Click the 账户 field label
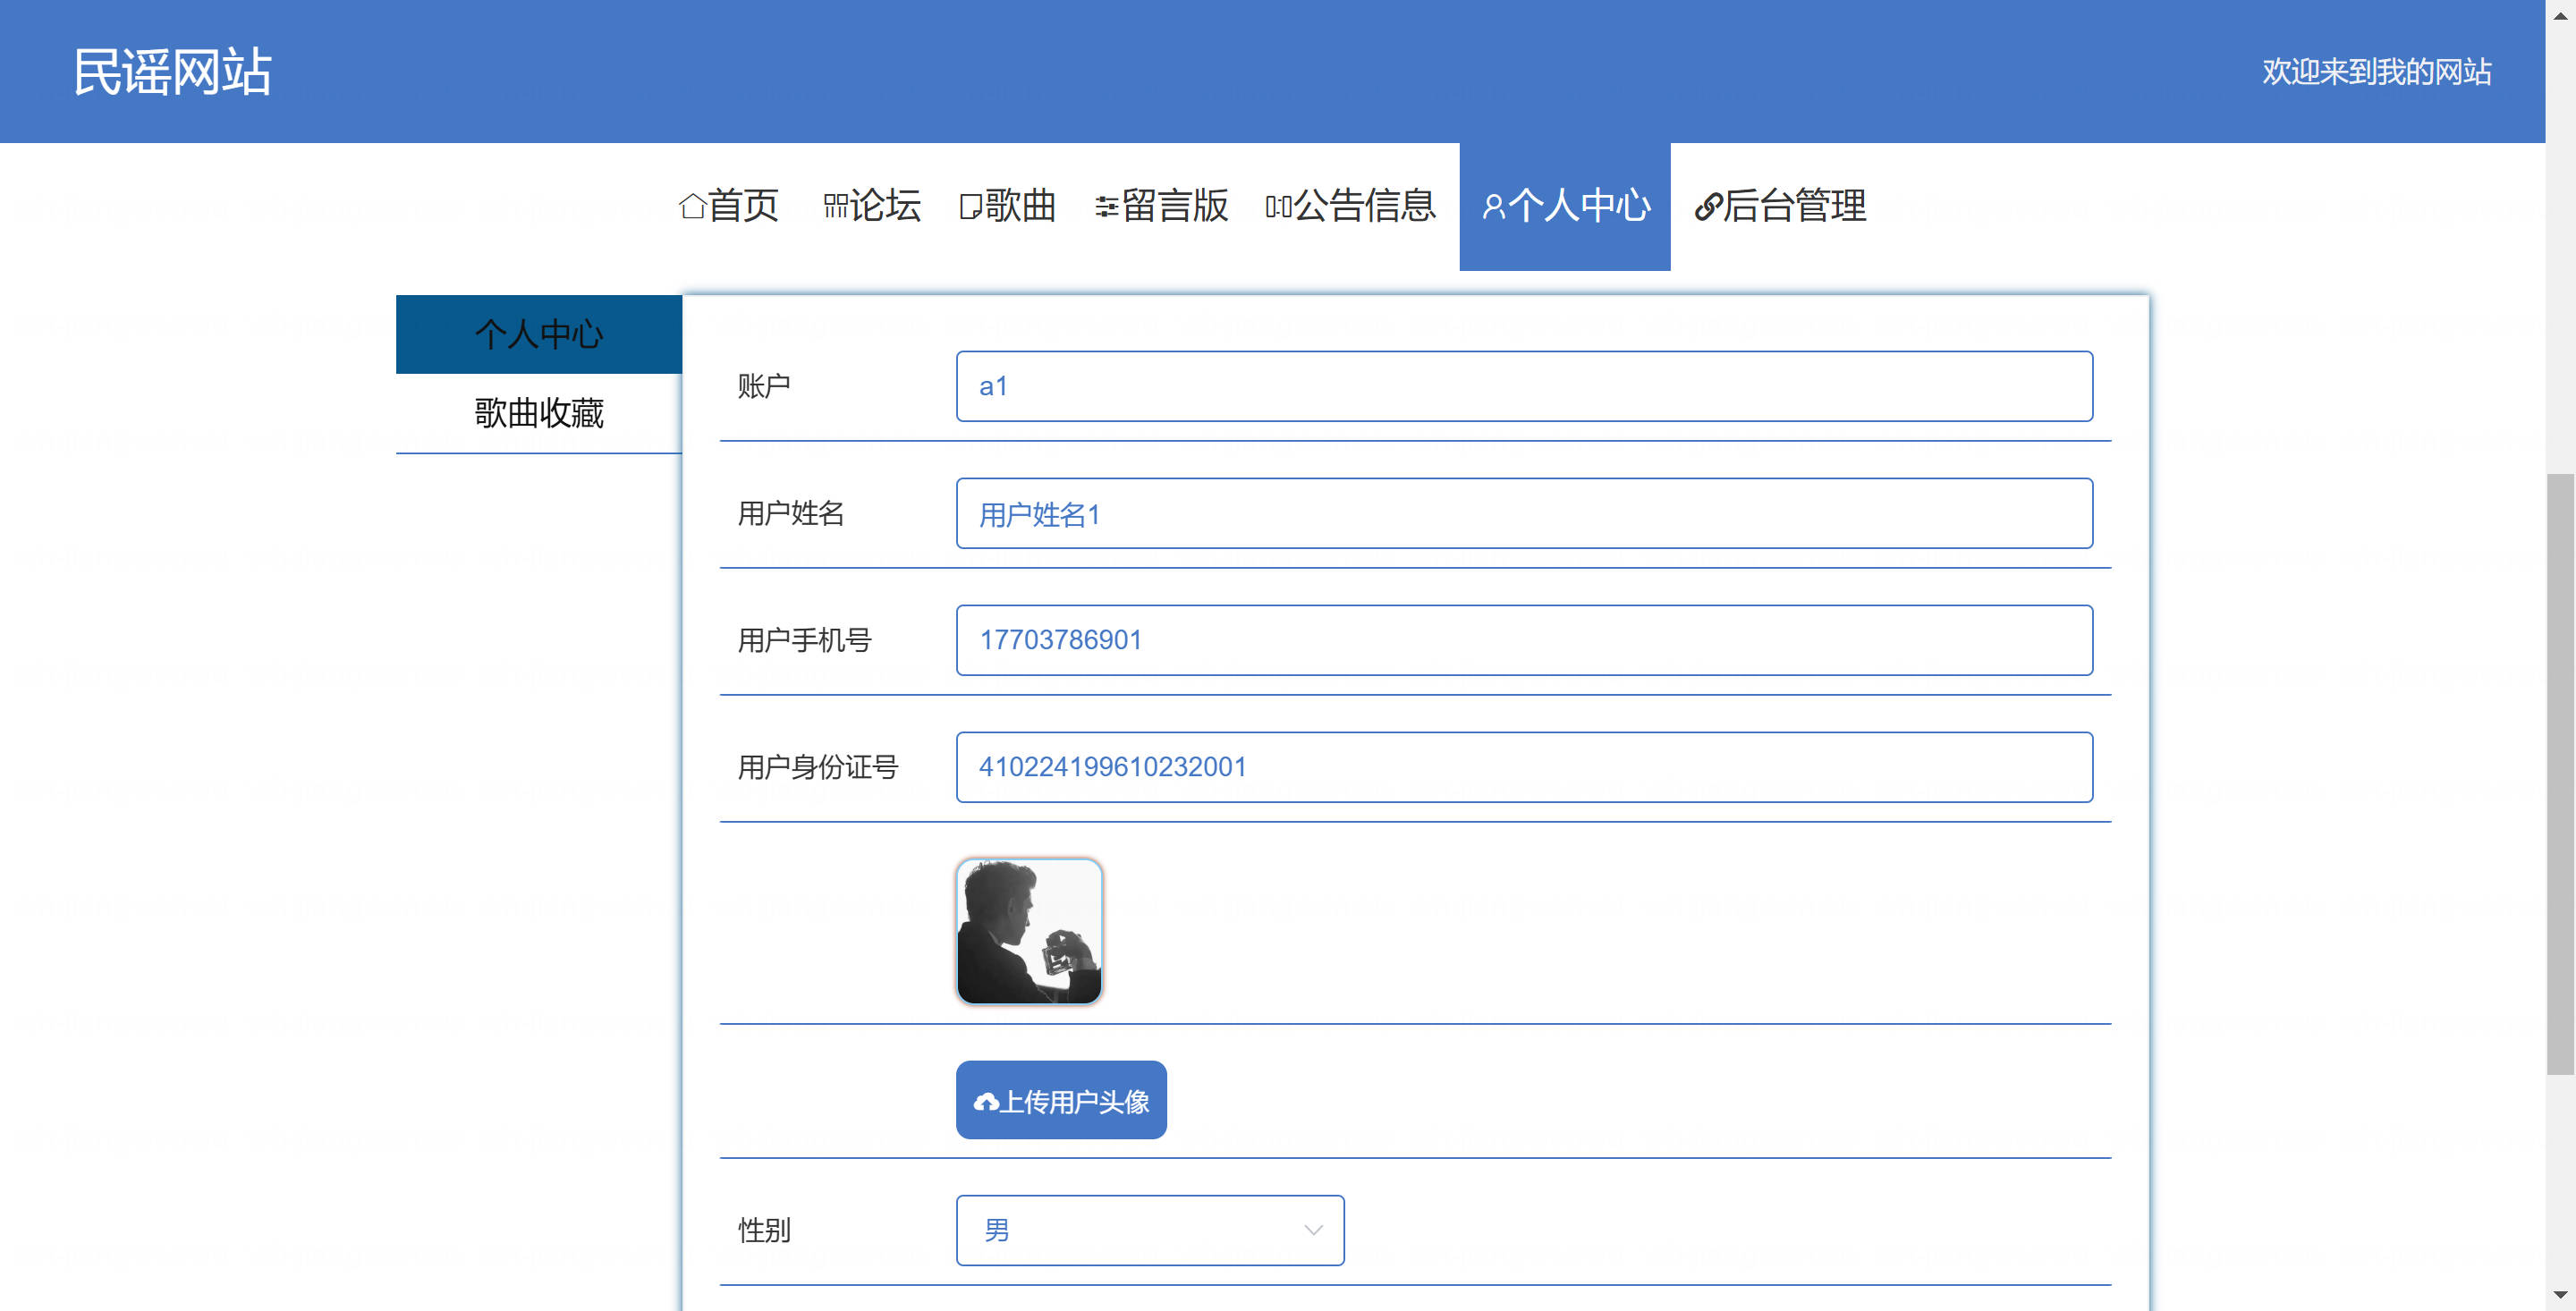 [764, 386]
